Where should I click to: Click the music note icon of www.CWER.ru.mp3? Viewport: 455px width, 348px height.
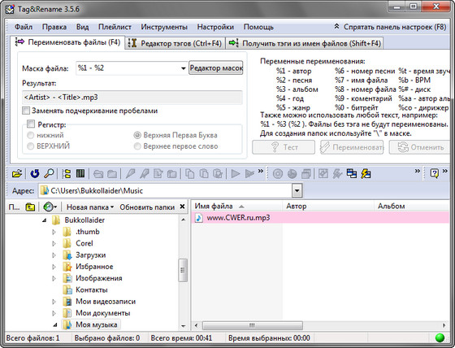[x=199, y=218]
